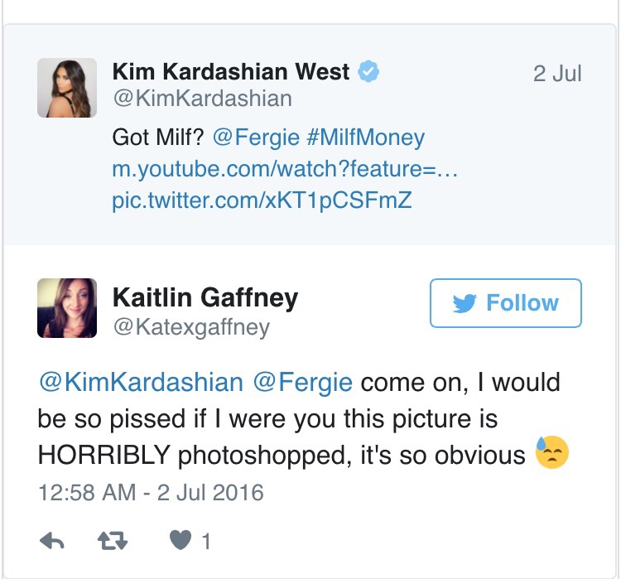Follow Kaitlin Gaffney
Screen dimensions: 621x579
pos(505,303)
